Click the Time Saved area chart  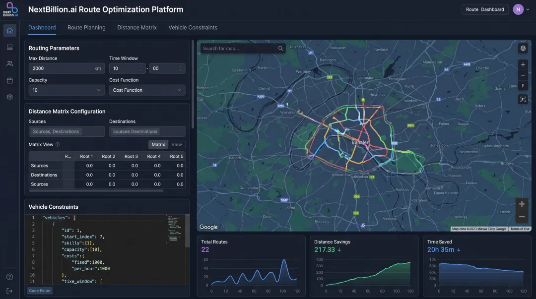tap(481, 274)
